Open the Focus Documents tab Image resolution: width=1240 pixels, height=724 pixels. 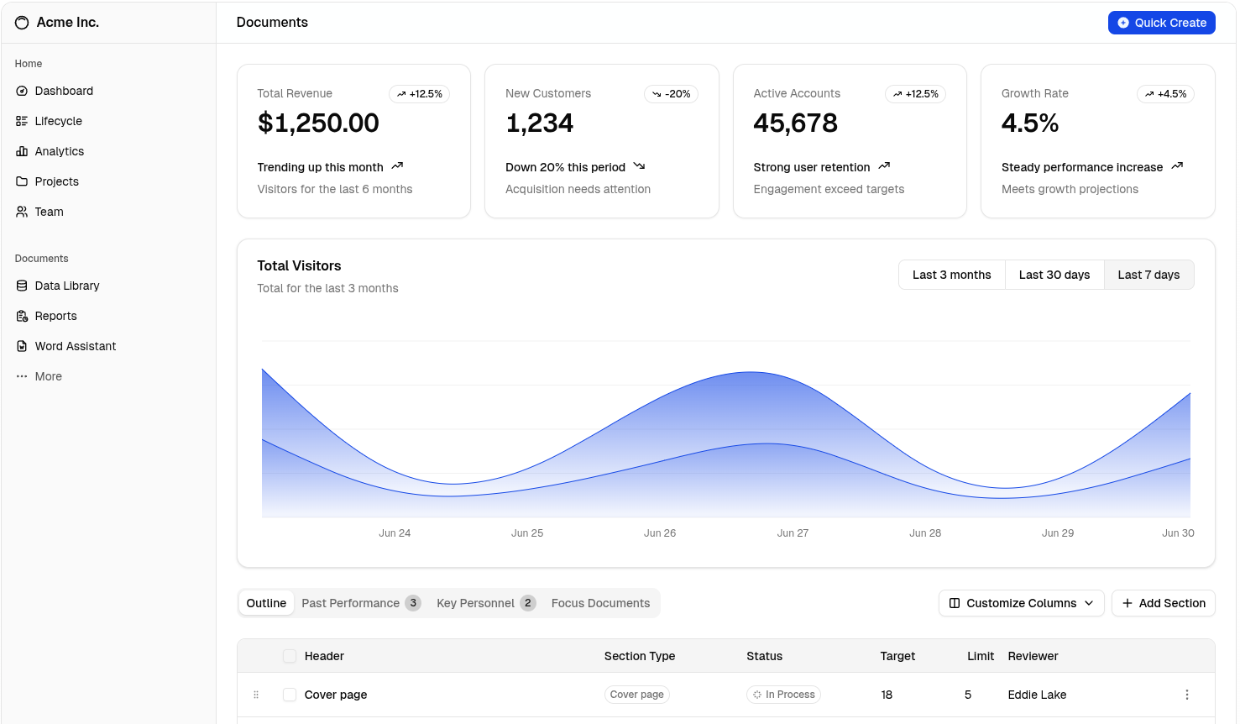tap(600, 603)
